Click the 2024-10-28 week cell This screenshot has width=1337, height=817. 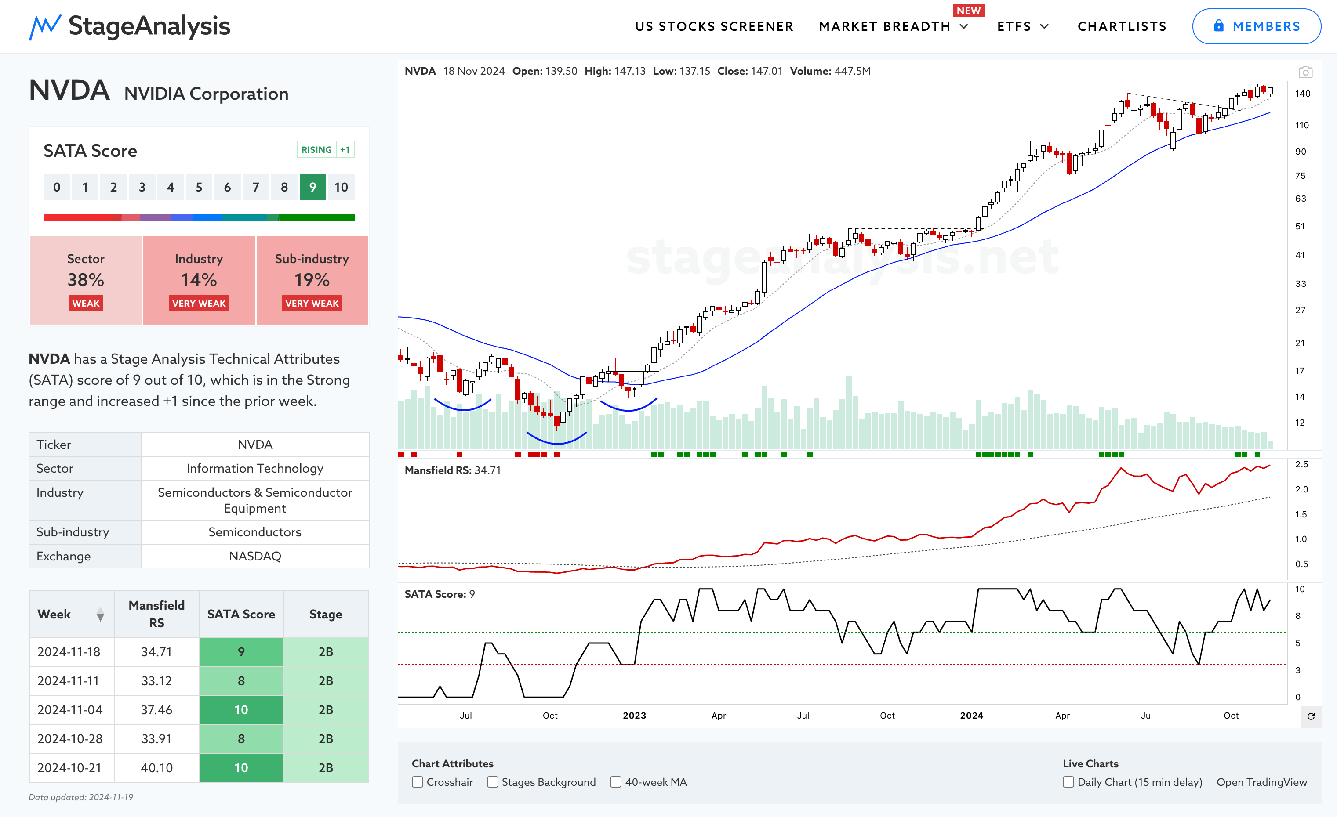[x=72, y=739]
